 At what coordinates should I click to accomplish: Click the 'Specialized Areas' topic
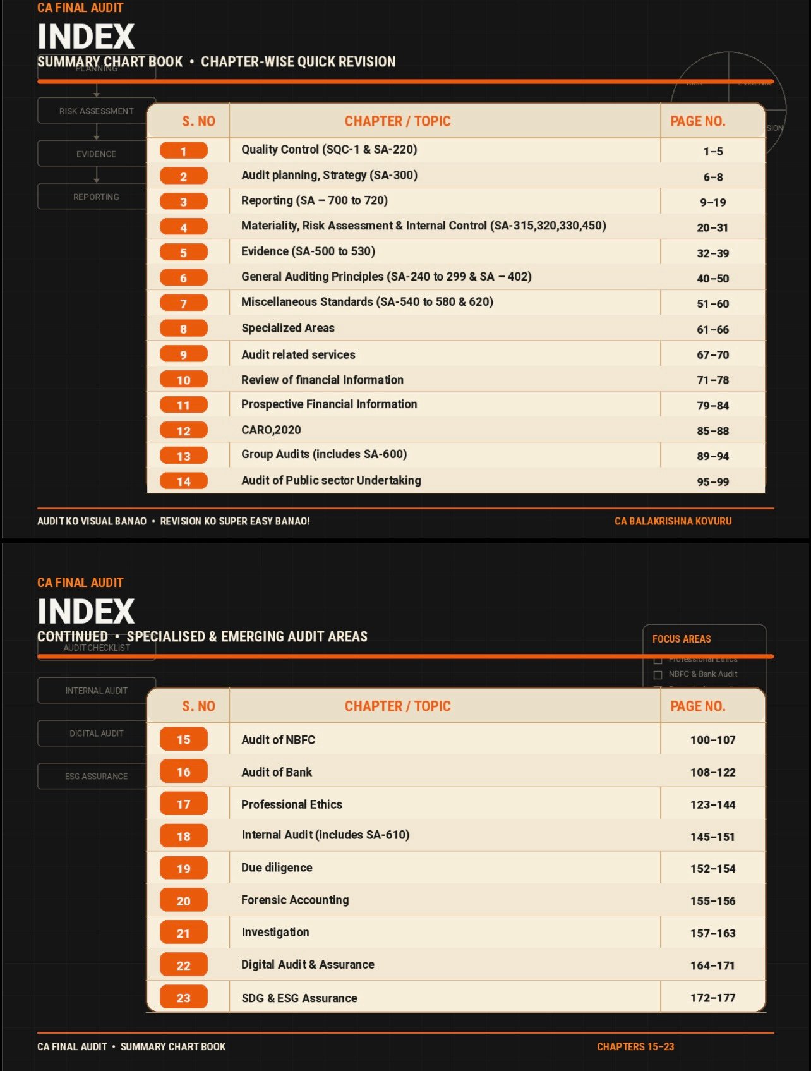click(x=288, y=328)
